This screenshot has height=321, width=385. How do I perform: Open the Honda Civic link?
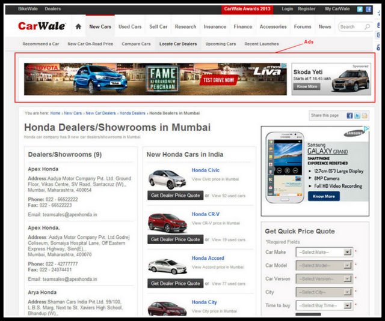point(206,170)
